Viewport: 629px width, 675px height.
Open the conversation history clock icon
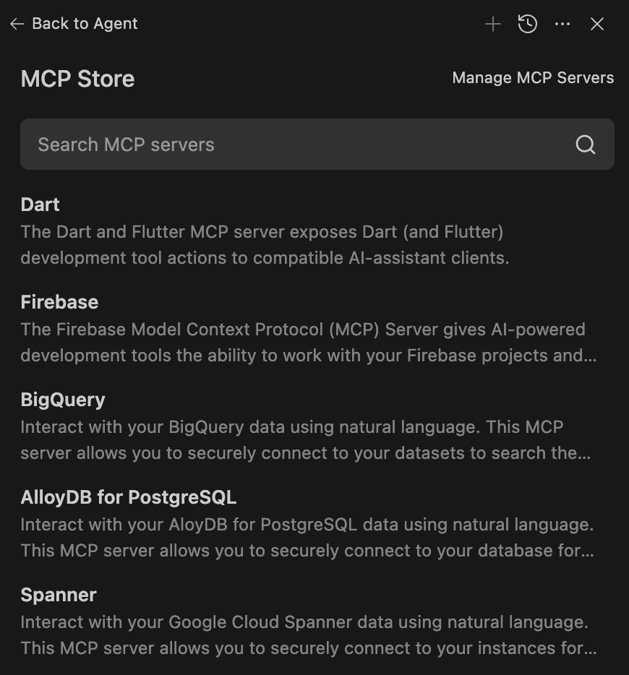528,24
